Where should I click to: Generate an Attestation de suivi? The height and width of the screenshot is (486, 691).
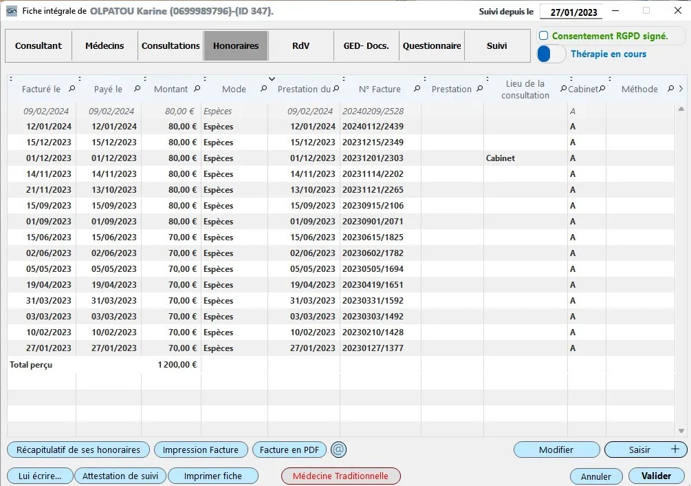pyautogui.click(x=120, y=476)
